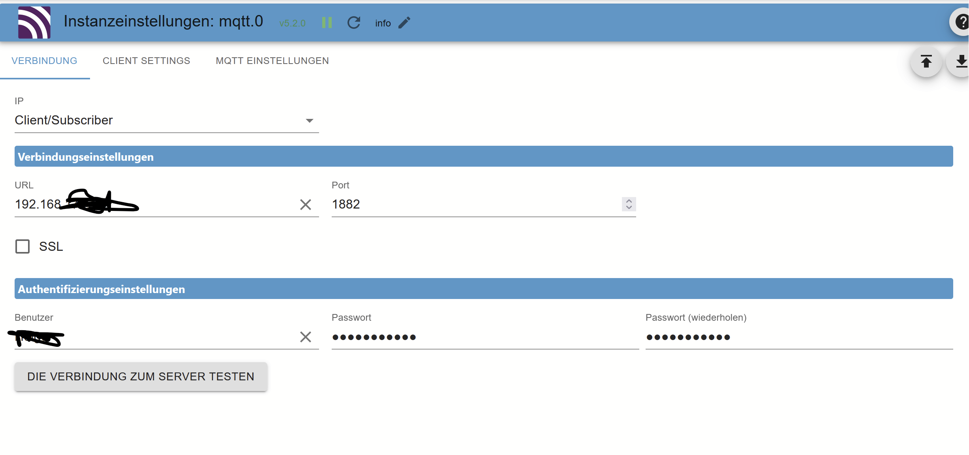This screenshot has height=455, width=969.
Task: Click the info log level selector
Action: (x=383, y=23)
